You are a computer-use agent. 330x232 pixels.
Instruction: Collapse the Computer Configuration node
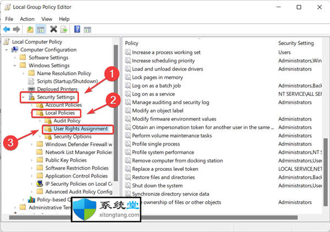click(x=7, y=50)
